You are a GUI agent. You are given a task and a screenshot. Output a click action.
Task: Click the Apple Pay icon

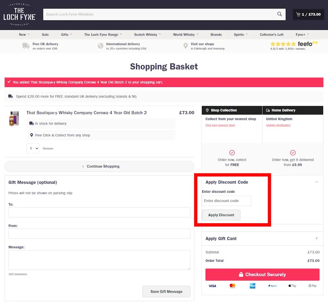click(292, 286)
